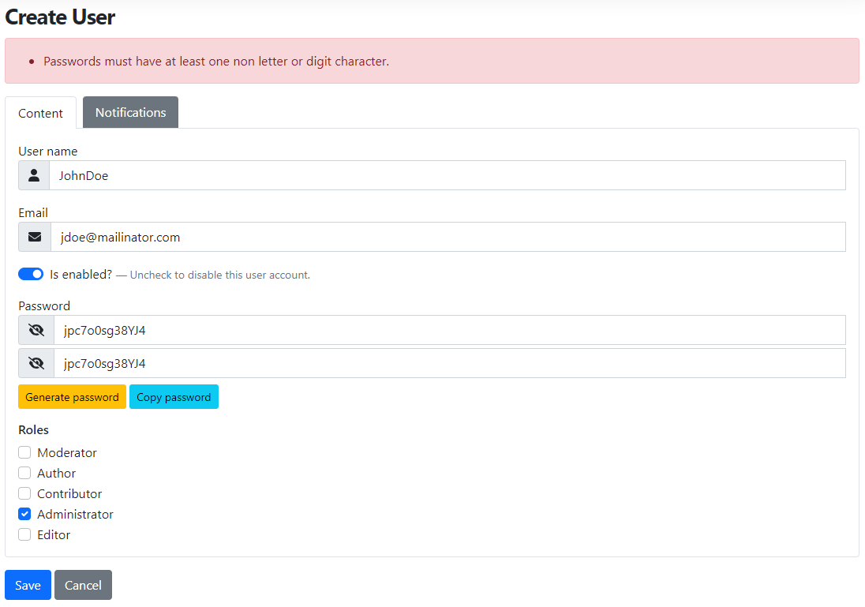Screen dimensions: 865x607
Task: Click the Copy password button
Action: [x=174, y=397]
